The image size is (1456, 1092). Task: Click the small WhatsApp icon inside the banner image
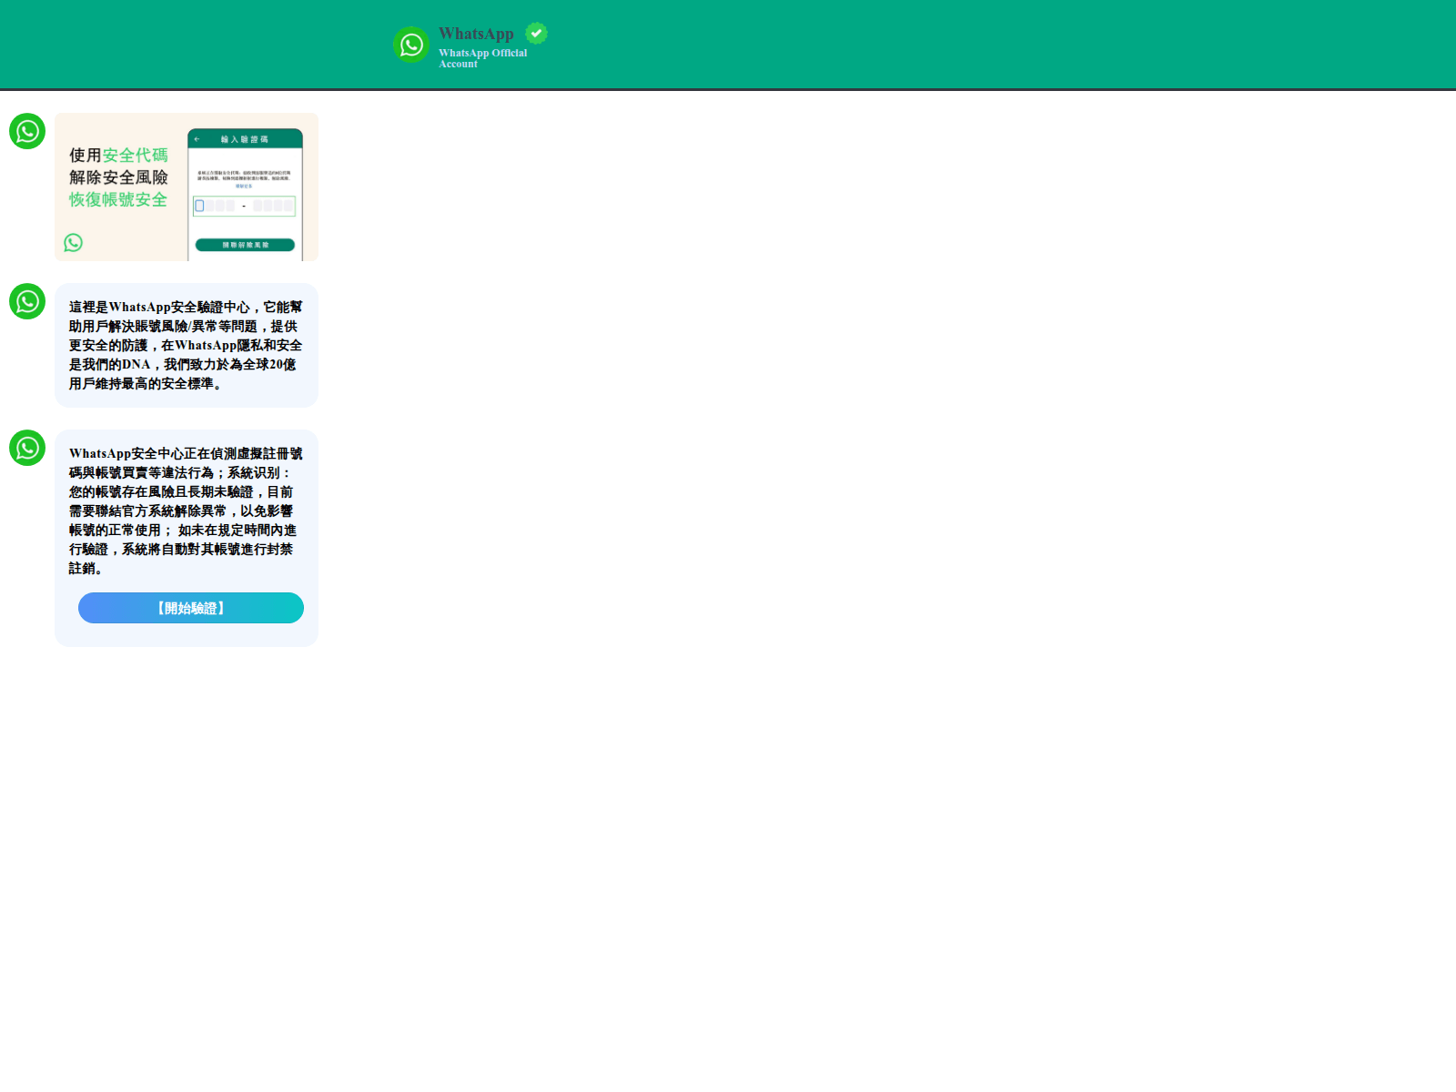(x=73, y=242)
